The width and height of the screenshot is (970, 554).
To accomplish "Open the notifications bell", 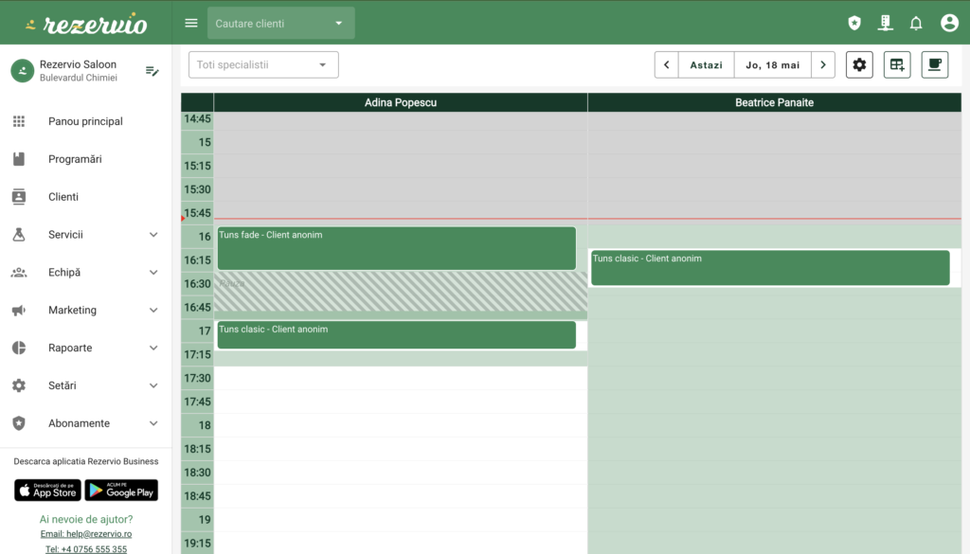I will click(x=916, y=23).
